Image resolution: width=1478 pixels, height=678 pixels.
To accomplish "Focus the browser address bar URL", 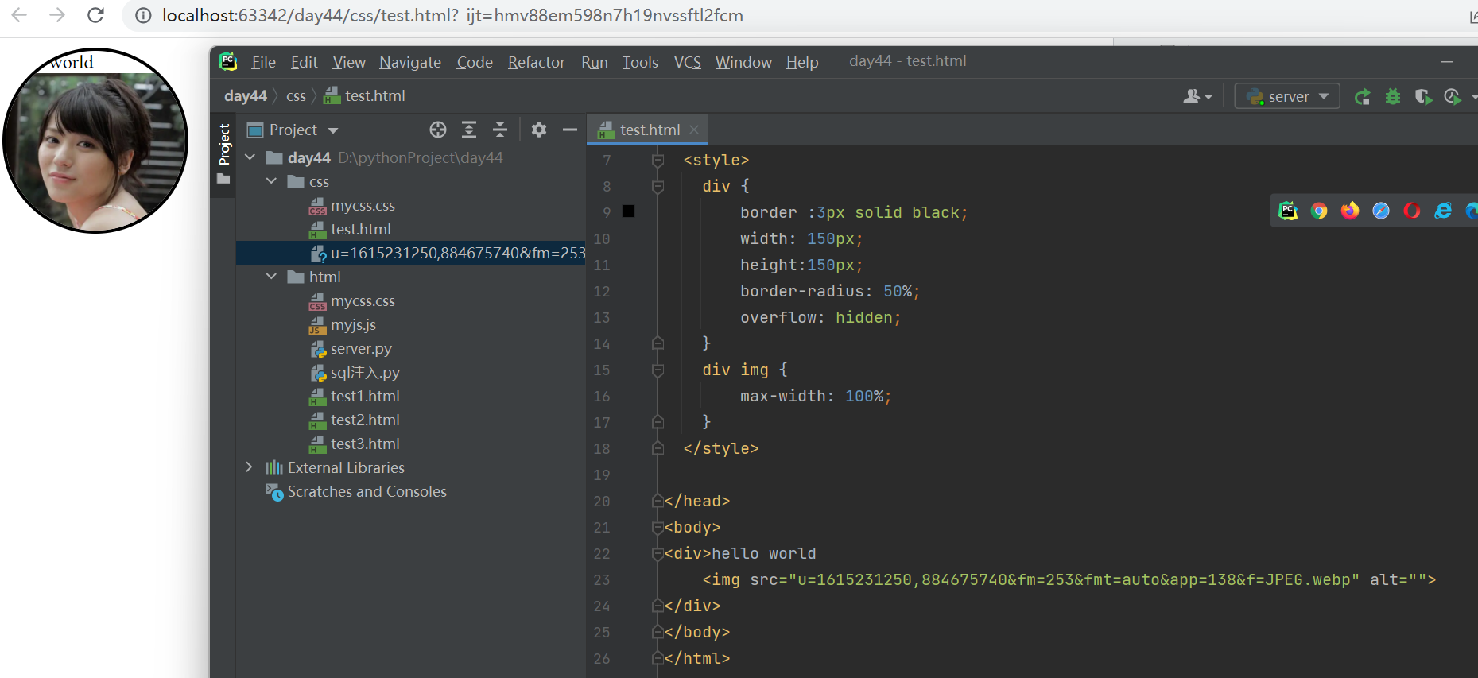I will [452, 16].
